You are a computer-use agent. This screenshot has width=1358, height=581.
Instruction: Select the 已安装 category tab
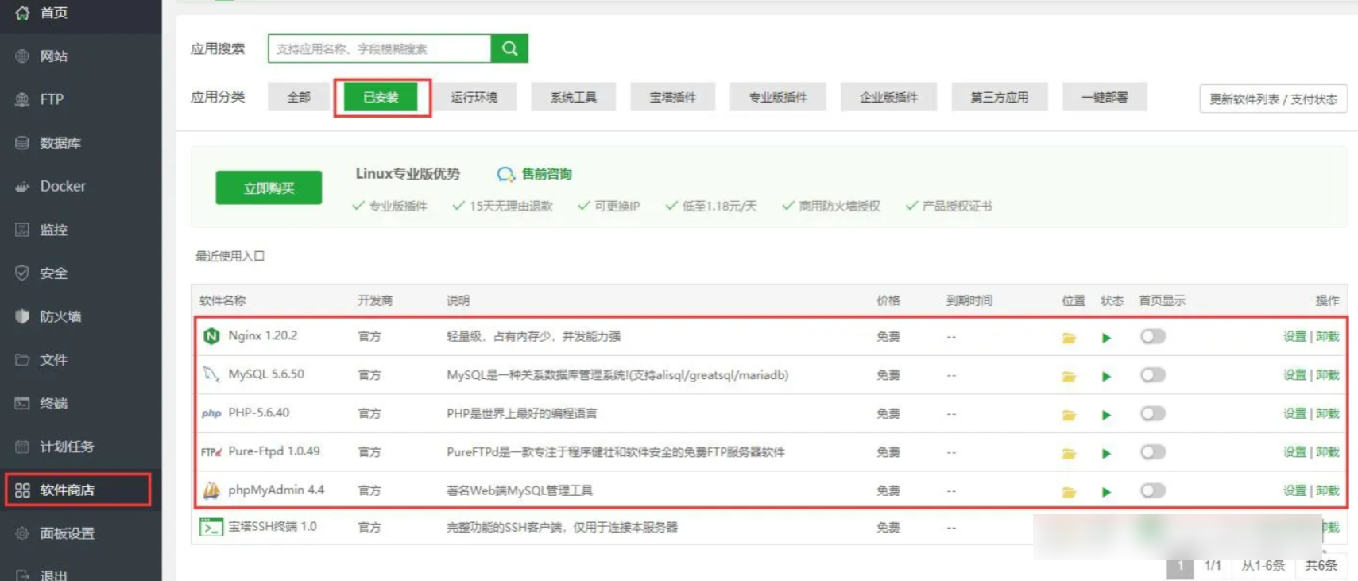click(x=381, y=97)
